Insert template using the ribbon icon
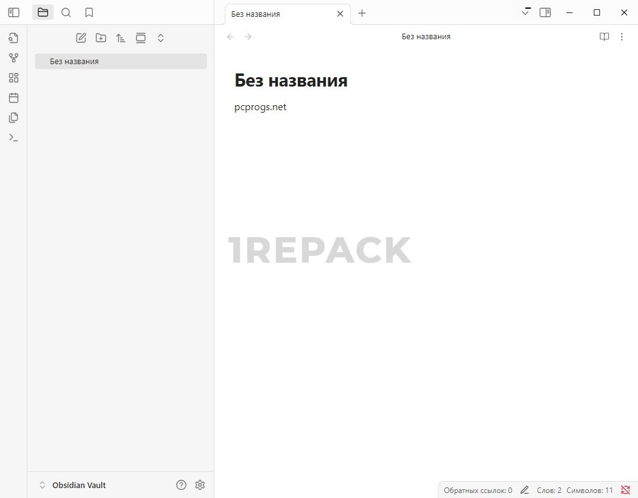Viewport: 638px width, 498px height. click(14, 118)
